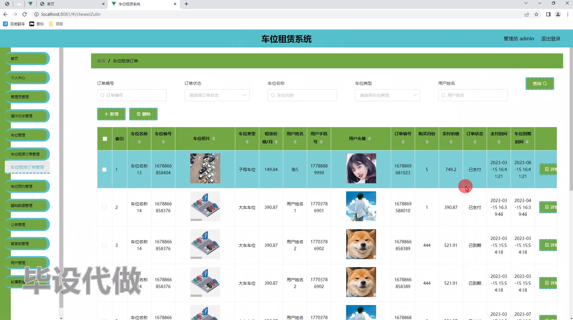Open parking photo thumbnail in row 1
The height and width of the screenshot is (320, 573).
[205, 168]
